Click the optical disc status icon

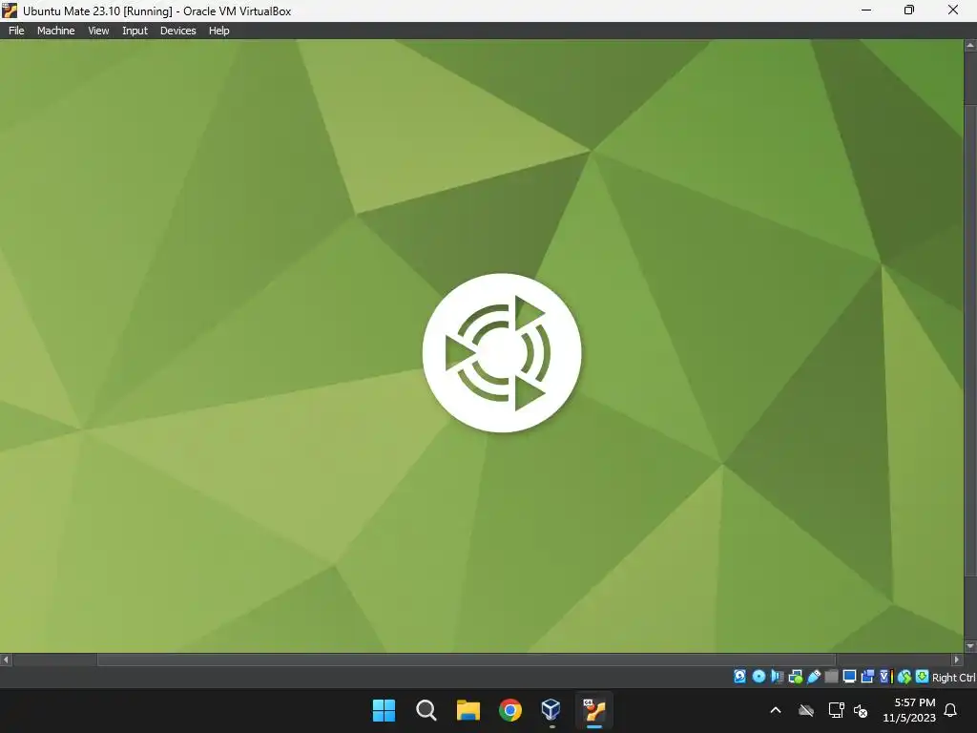point(759,677)
